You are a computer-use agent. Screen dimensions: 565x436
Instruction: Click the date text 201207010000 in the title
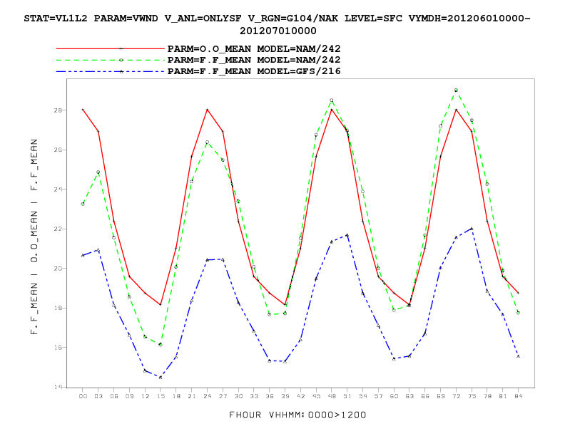click(278, 31)
